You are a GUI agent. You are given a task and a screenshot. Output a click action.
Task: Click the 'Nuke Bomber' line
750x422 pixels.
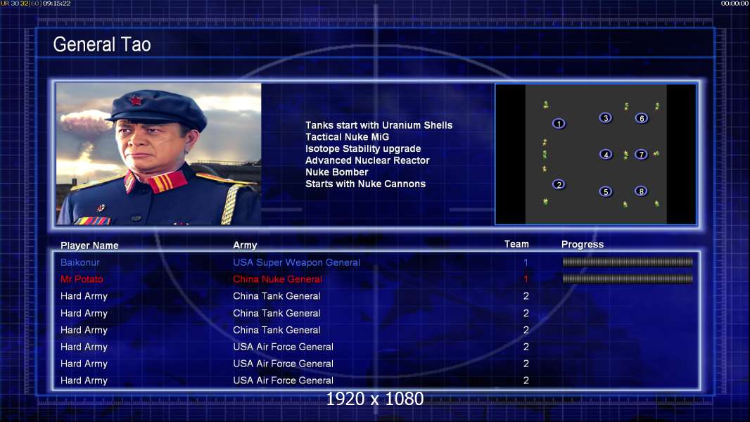[x=337, y=172]
